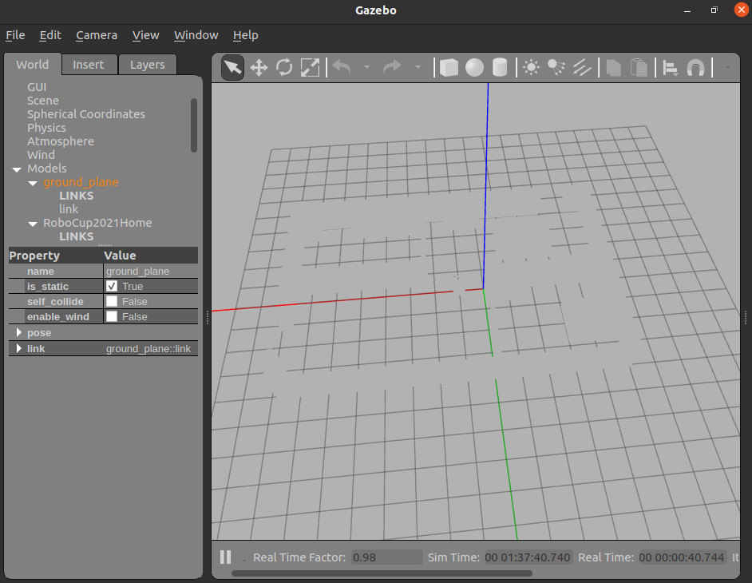
Task: Enable the self_collide checkbox
Action: 112,301
